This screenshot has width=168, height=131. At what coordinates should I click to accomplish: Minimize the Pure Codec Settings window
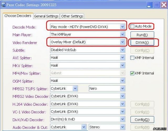pos(149,5)
